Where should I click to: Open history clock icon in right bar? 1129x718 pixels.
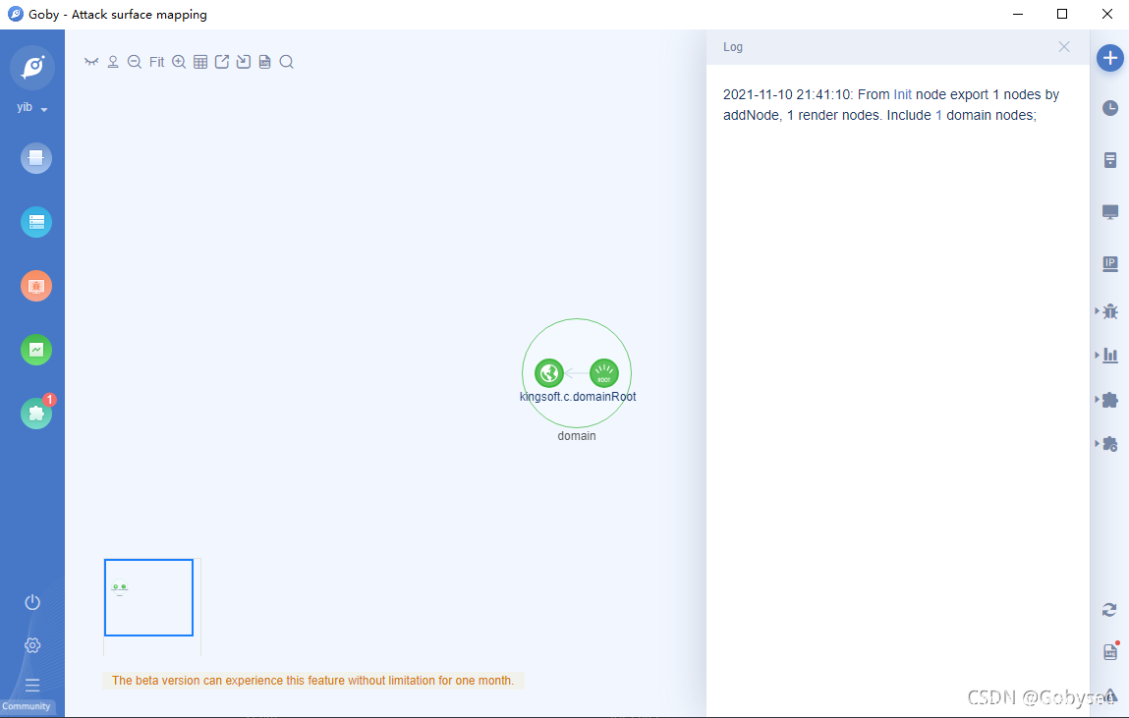(x=1110, y=108)
